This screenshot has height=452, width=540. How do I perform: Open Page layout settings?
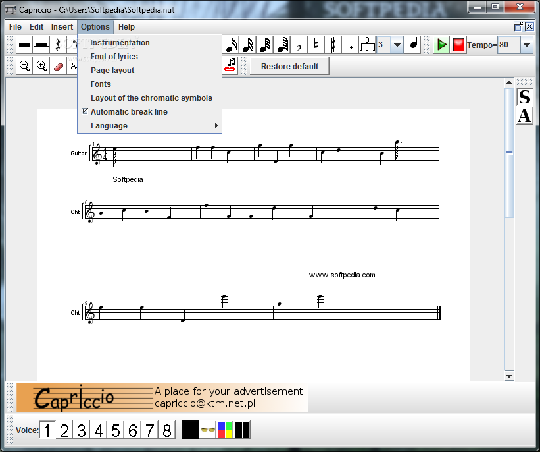tap(149, 70)
